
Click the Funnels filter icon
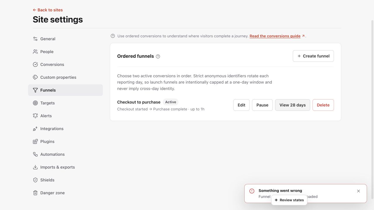pyautogui.click(x=35, y=90)
